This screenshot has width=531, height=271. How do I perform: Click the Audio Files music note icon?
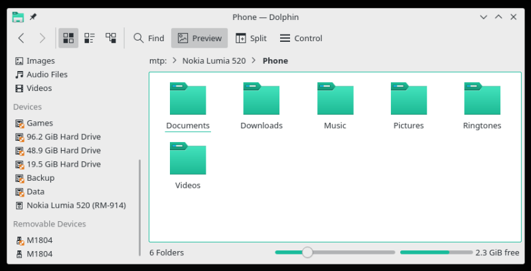[20, 74]
